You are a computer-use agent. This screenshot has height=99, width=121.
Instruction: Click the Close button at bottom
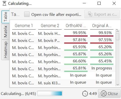(x=109, y=93)
